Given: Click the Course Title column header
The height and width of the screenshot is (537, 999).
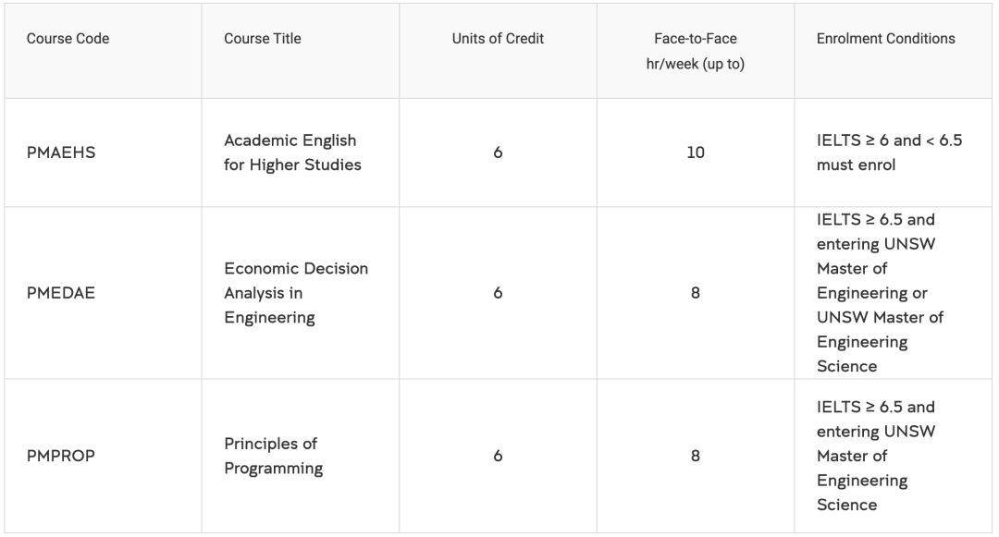Looking at the screenshot, I should tap(263, 39).
